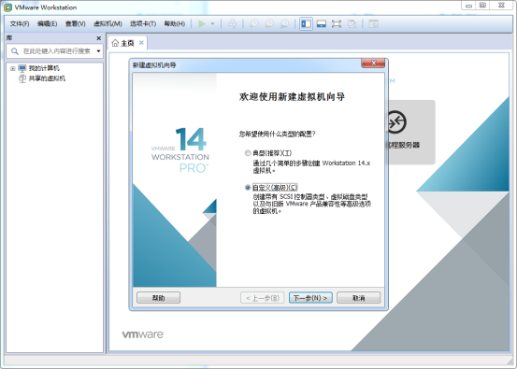
Task: Close the 新建虚拟机向导 dialog
Action: [x=373, y=63]
